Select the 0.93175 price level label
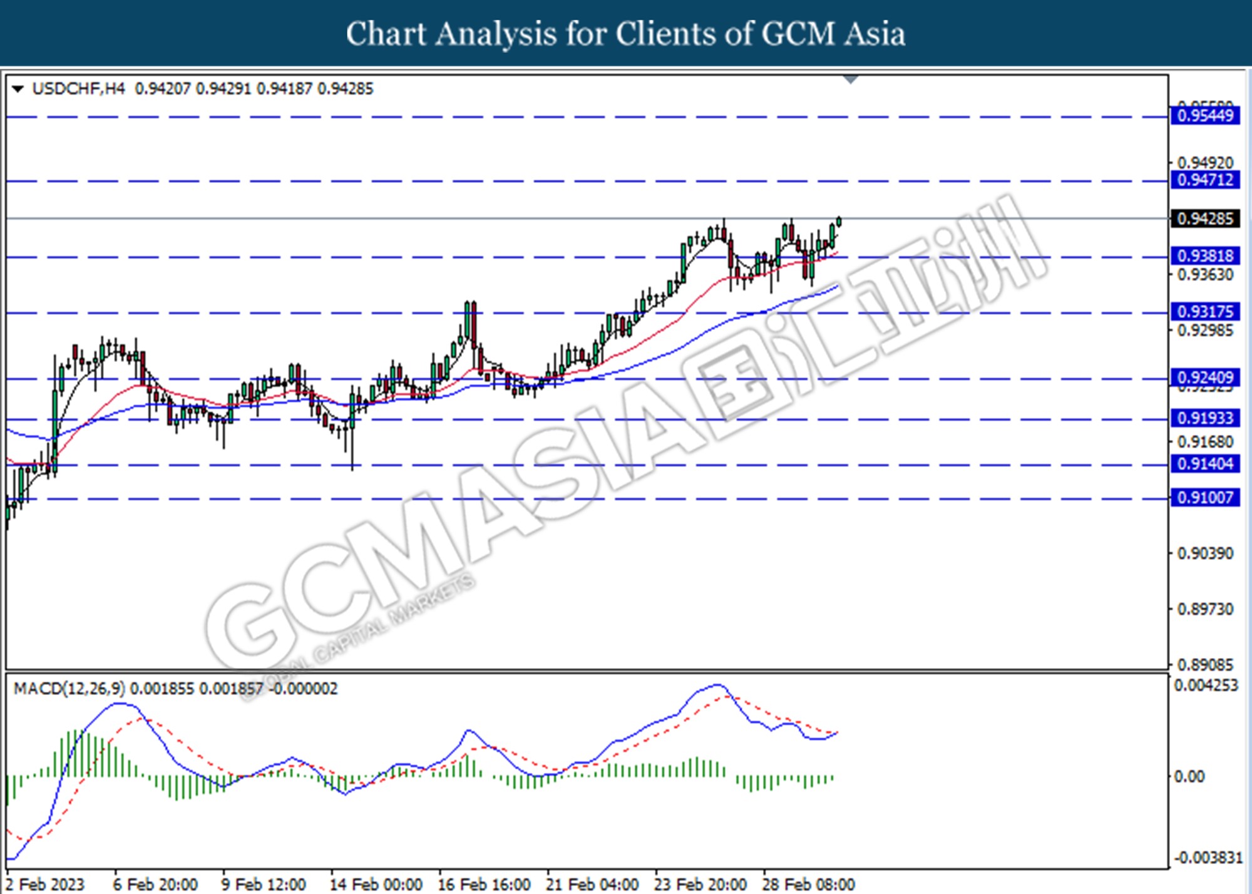The width and height of the screenshot is (1252, 894). [1204, 312]
